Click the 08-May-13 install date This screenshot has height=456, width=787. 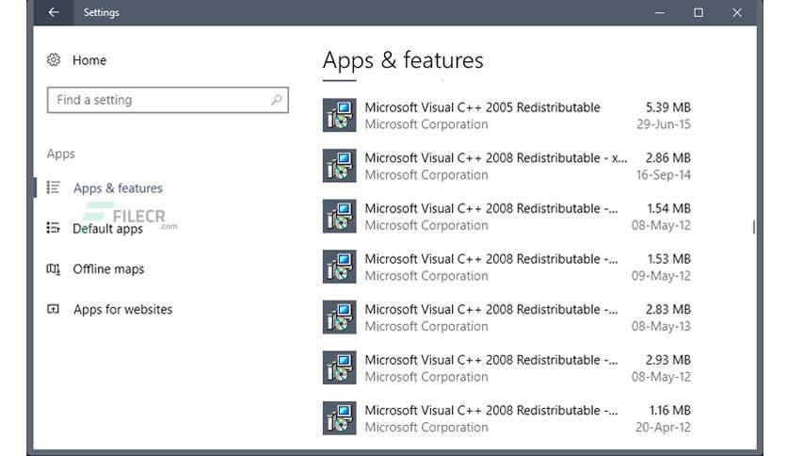click(x=661, y=326)
